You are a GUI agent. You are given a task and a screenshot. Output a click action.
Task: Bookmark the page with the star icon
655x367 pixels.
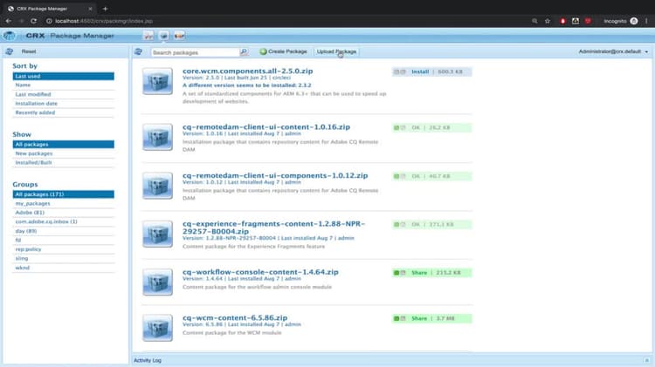coord(548,21)
